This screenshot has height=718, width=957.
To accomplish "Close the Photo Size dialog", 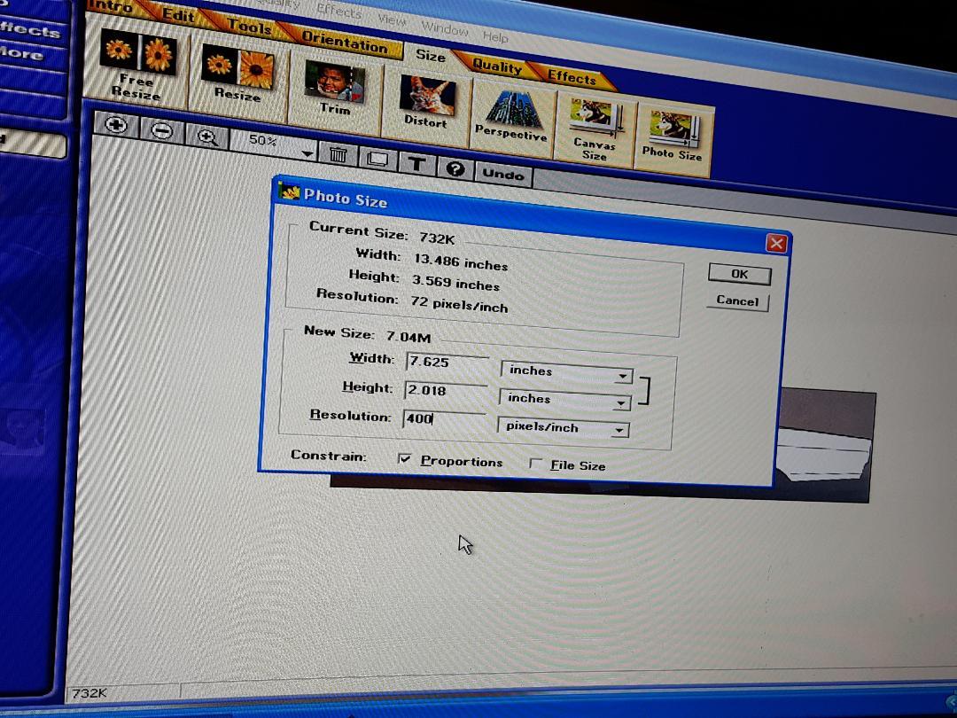I will click(776, 244).
